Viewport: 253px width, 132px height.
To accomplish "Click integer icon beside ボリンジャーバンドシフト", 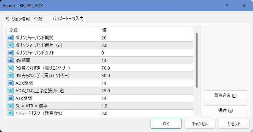I will click(x=10, y=53).
